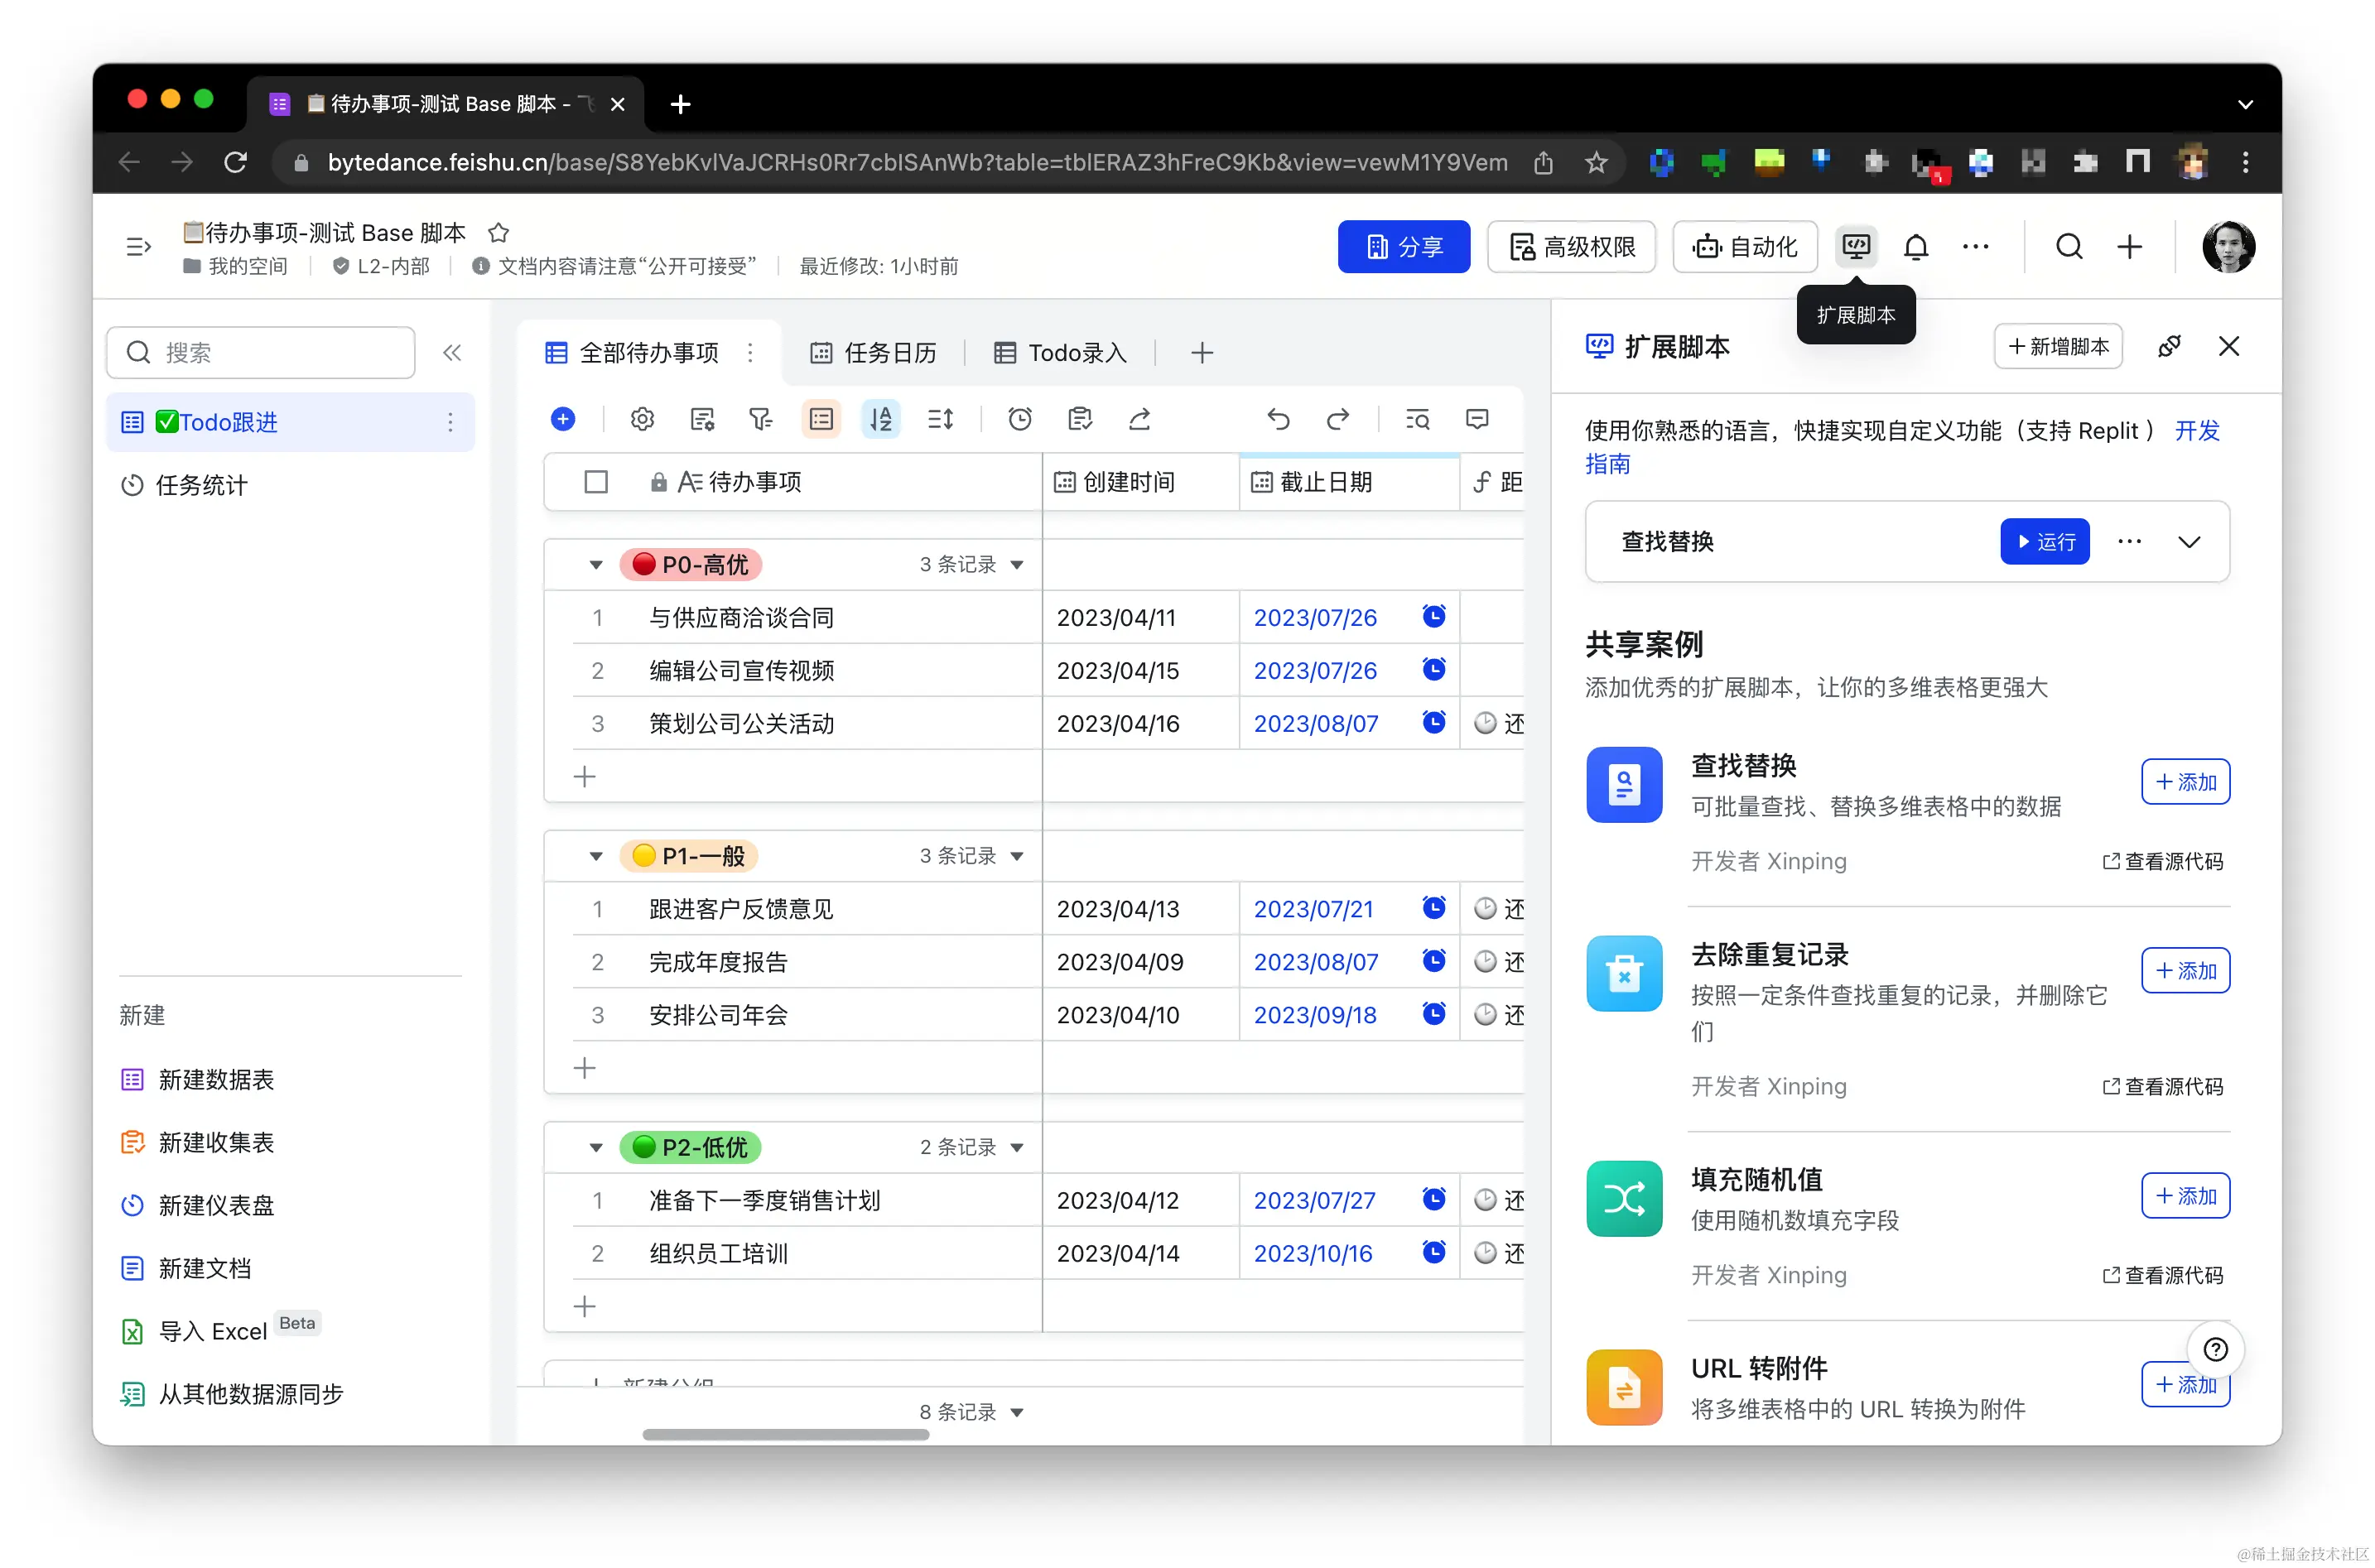Screen dimensions: 2375x1568
Task: Star the document title as favorite
Action: pyautogui.click(x=498, y=233)
